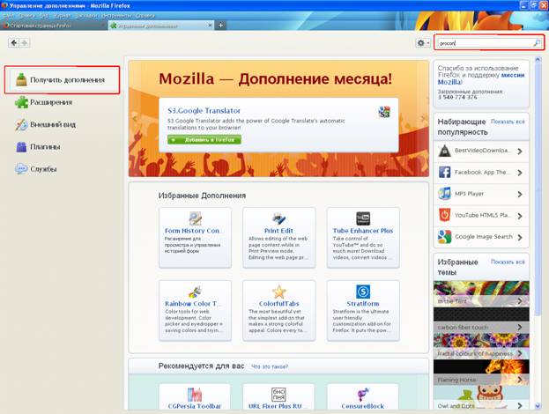The height and width of the screenshot is (414, 549).
Task: Click the Rainbow Color Tools icon
Action: coord(195,292)
